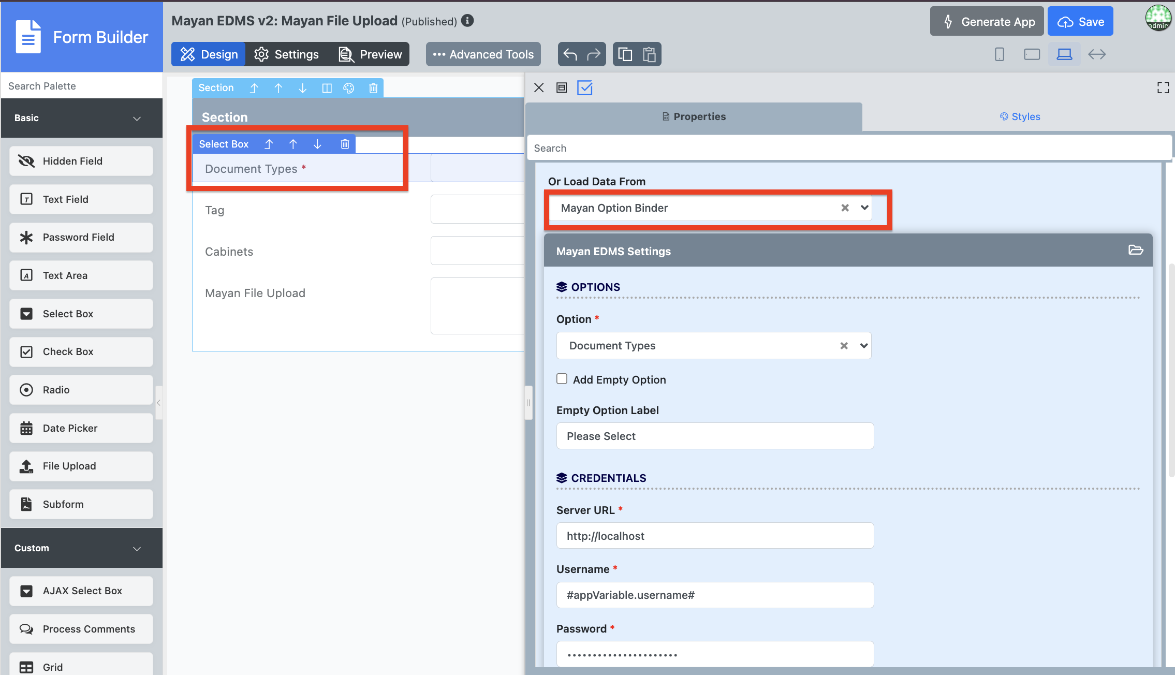Click the Password input field
1175x675 pixels.
[x=715, y=654]
